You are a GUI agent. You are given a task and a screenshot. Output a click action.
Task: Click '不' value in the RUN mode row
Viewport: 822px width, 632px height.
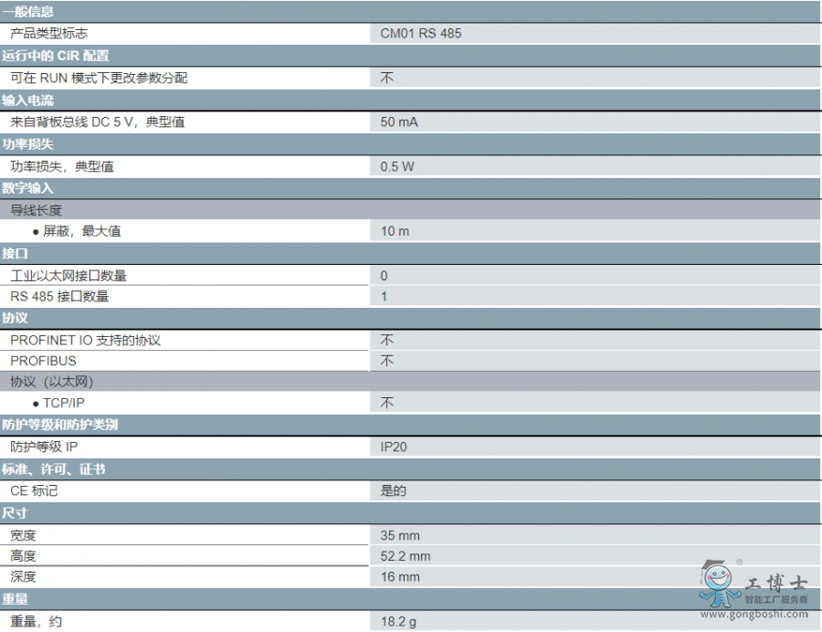point(387,78)
